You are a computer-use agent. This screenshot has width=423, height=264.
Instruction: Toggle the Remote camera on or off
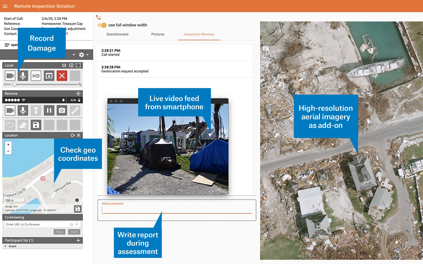(x=10, y=110)
